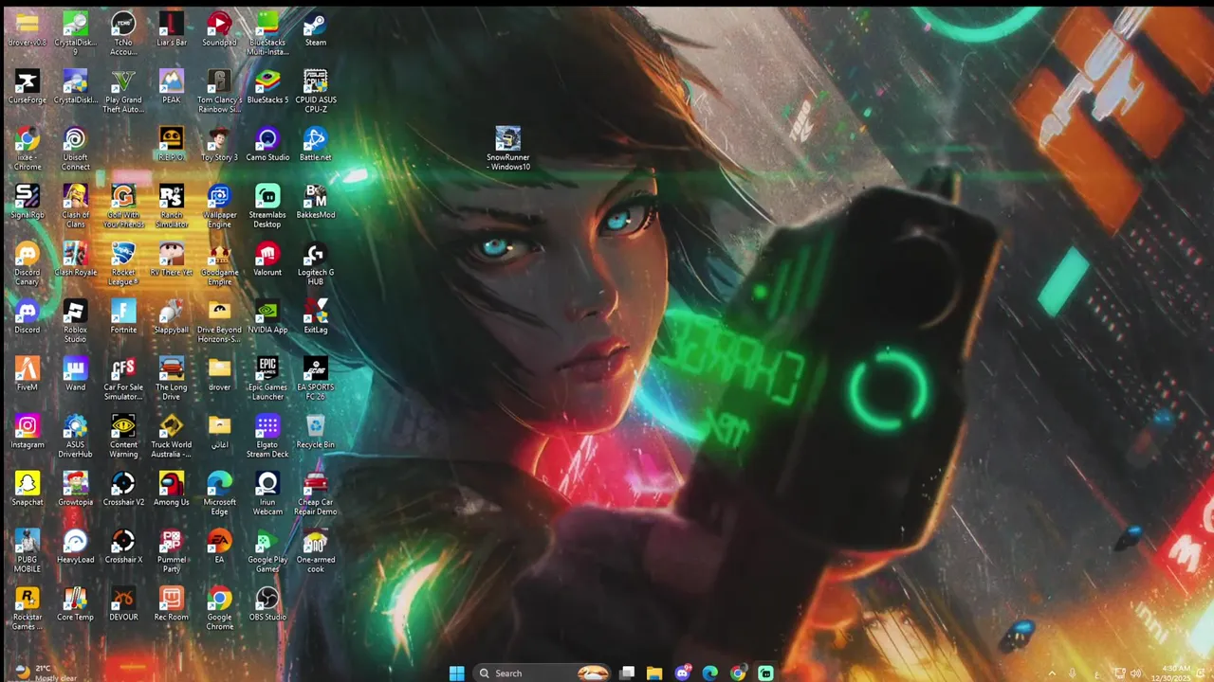Image resolution: width=1214 pixels, height=682 pixels.
Task: Select the RV There Yet icon
Action: click(x=171, y=260)
